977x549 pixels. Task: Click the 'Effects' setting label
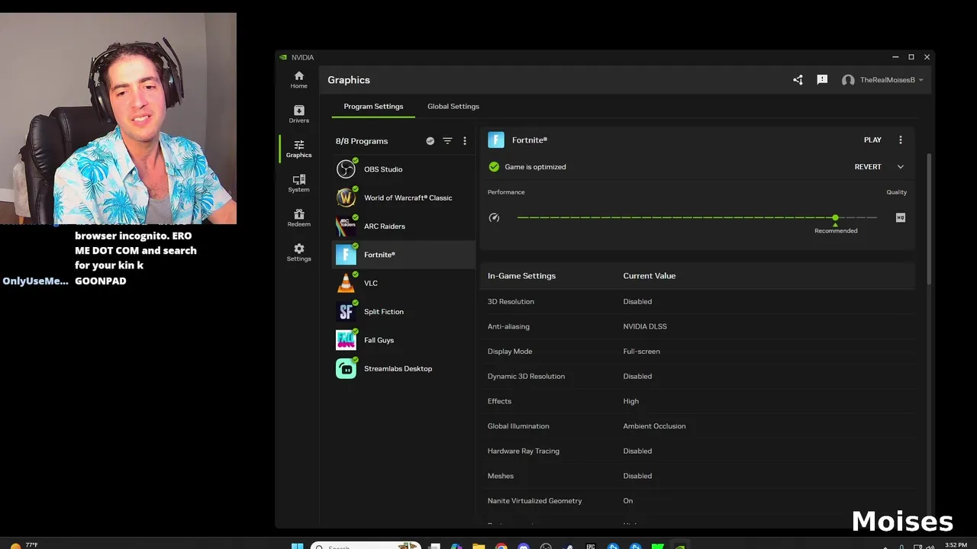[499, 401]
